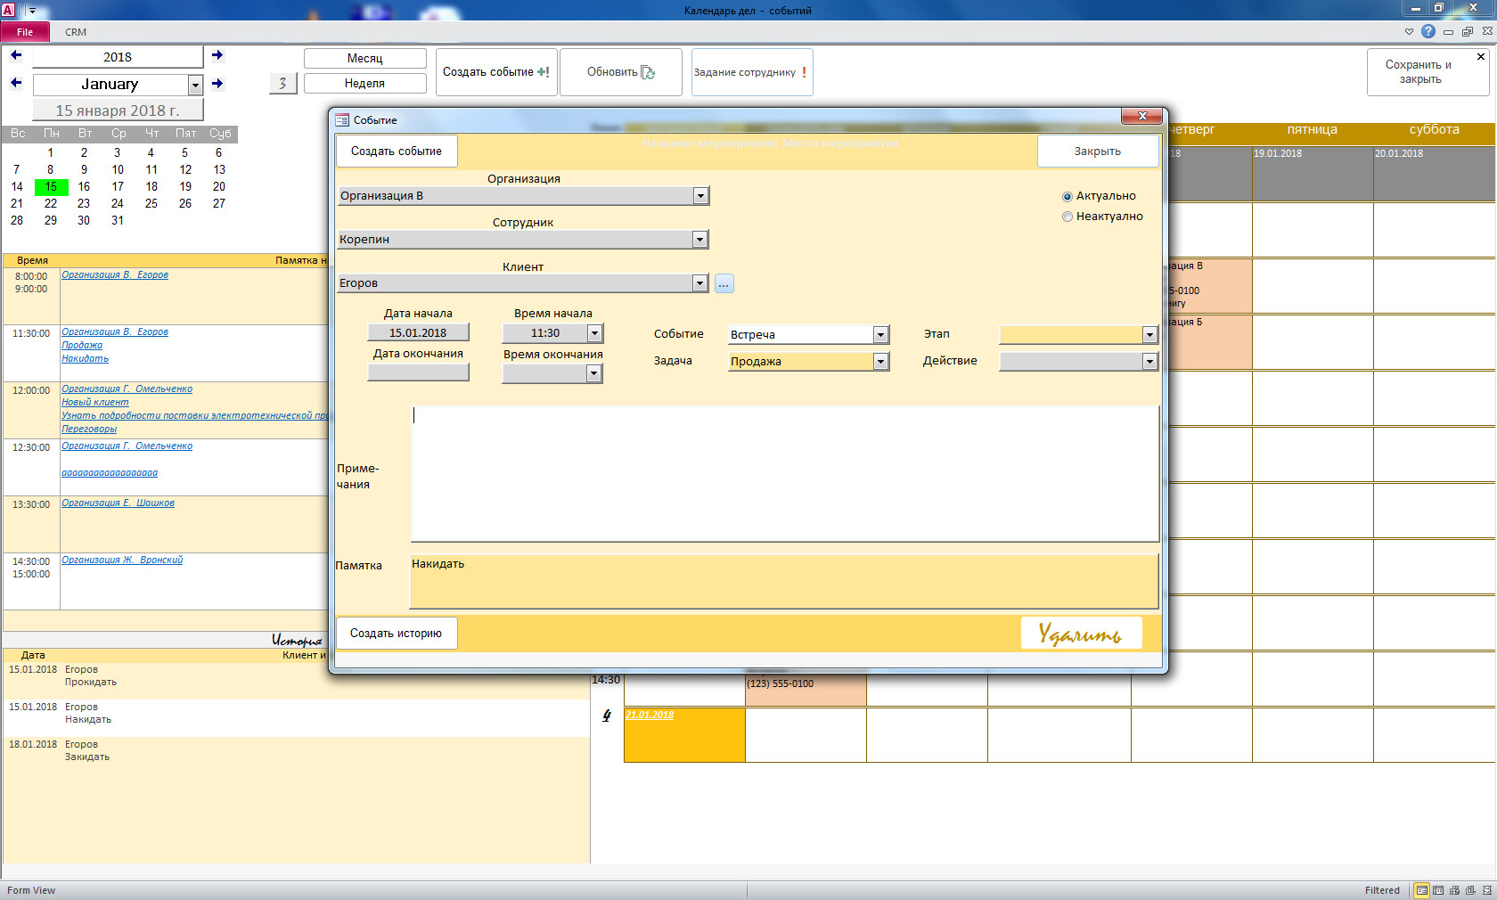Image resolution: width=1497 pixels, height=900 pixels.
Task: Click Создать событие button in dialog
Action: (397, 151)
